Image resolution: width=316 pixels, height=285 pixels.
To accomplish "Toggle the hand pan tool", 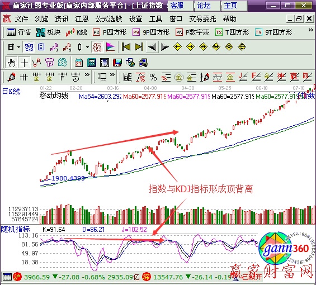I will (x=12, y=63).
